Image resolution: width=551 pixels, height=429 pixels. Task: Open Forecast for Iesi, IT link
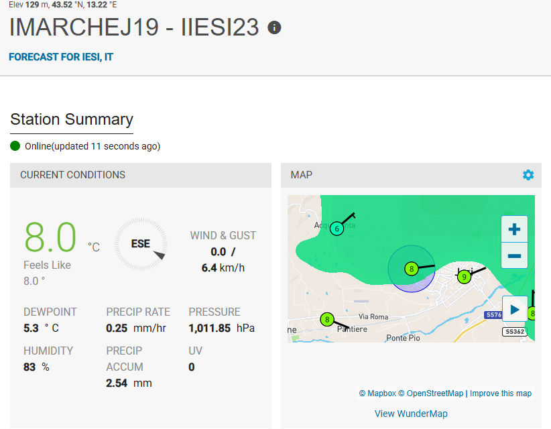pyautogui.click(x=61, y=57)
